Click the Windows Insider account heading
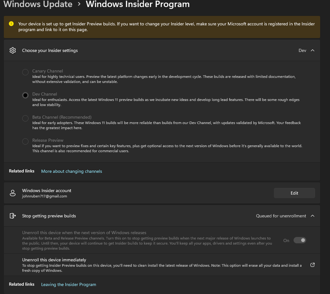 (x=47, y=191)
